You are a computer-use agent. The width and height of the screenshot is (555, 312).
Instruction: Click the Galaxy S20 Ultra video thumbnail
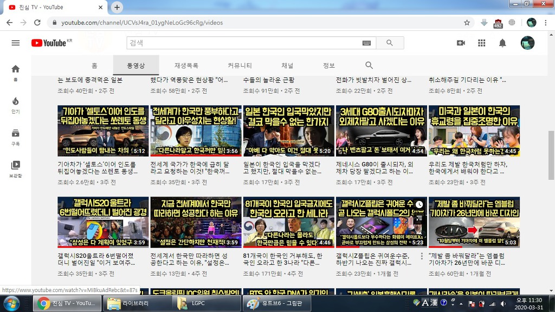click(x=103, y=222)
